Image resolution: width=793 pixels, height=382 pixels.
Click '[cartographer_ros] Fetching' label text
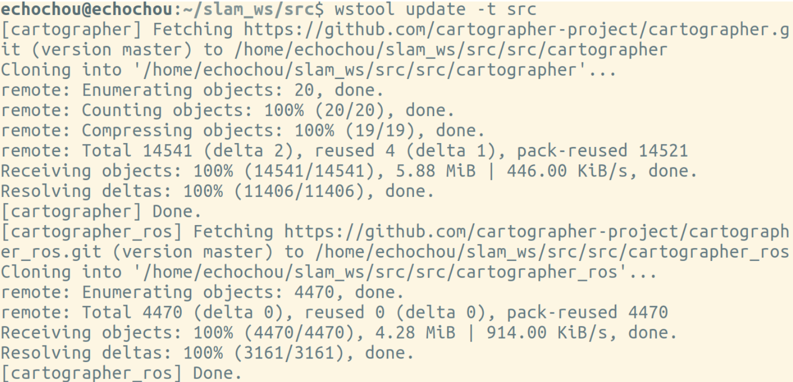137,231
